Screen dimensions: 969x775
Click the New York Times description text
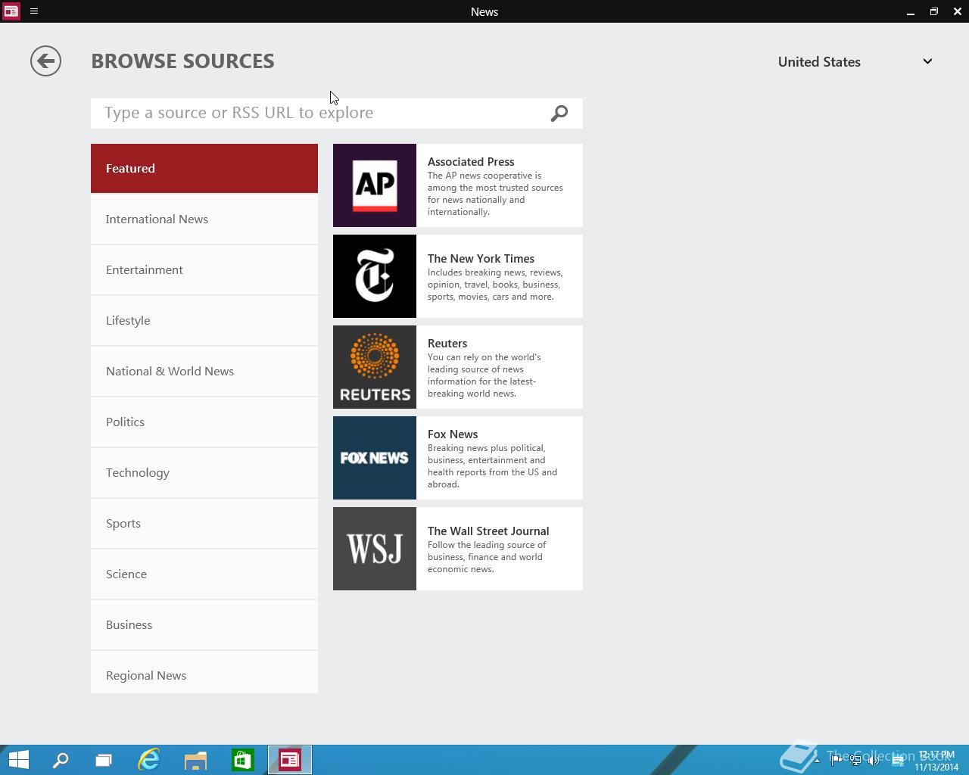coord(494,285)
